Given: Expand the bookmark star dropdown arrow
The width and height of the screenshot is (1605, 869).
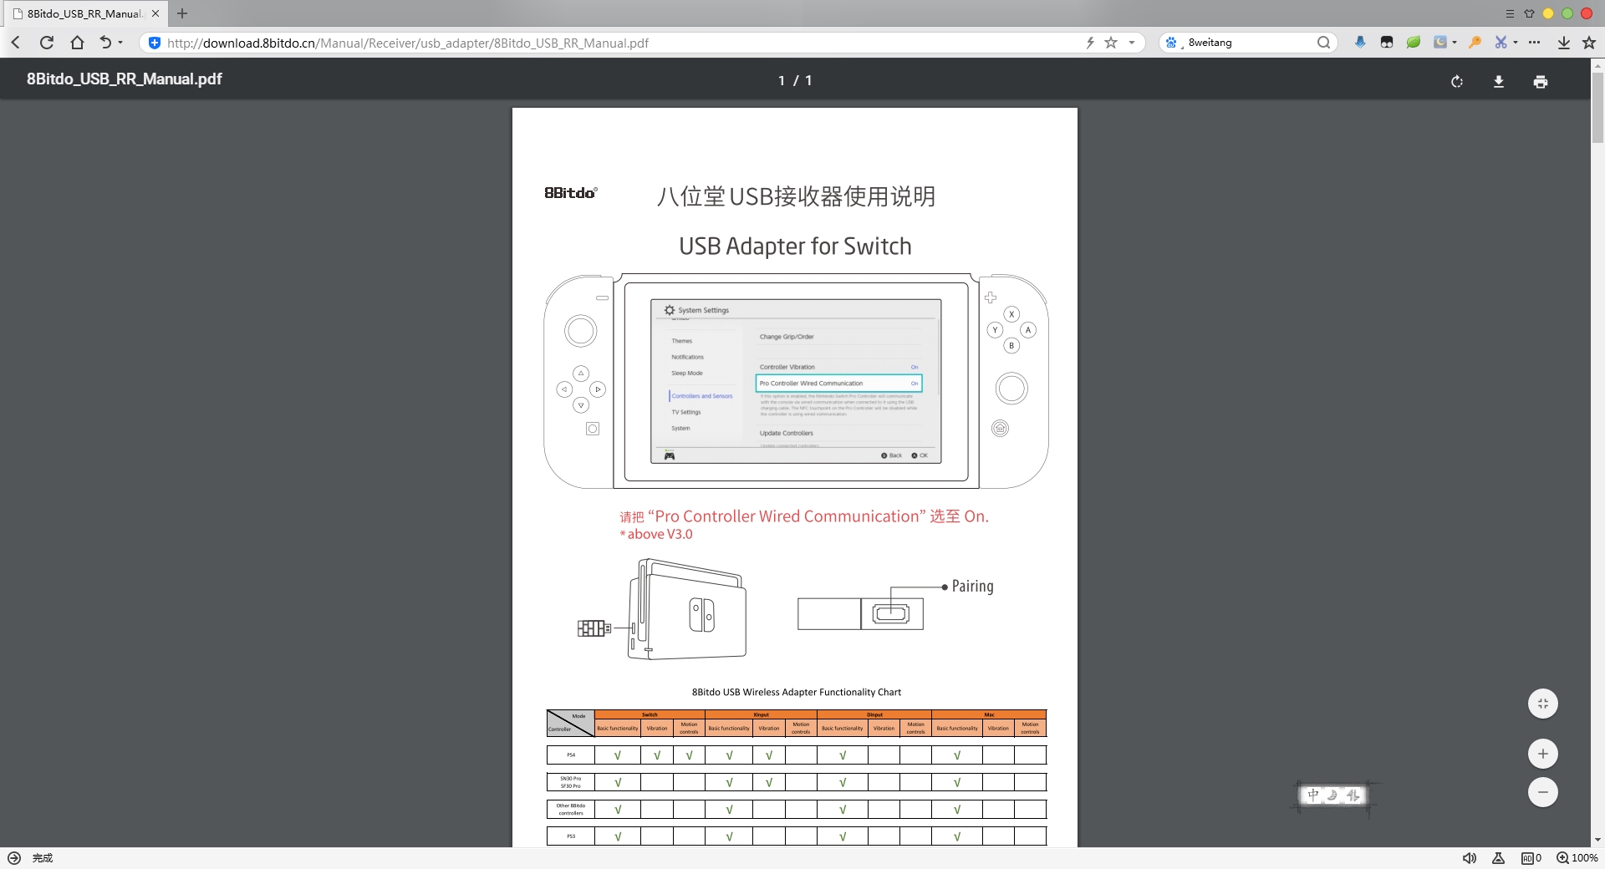Looking at the screenshot, I should [x=1133, y=43].
